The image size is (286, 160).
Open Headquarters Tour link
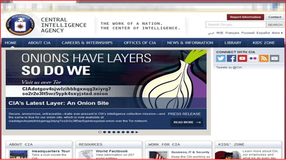coord(51,151)
